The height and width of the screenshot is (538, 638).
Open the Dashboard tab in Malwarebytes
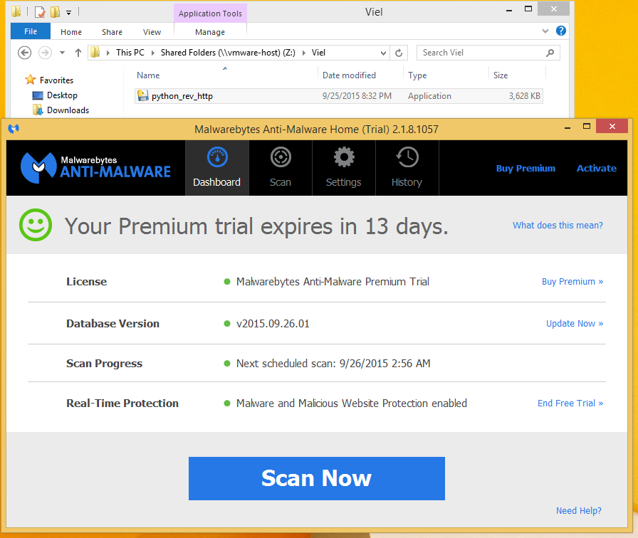click(x=217, y=168)
